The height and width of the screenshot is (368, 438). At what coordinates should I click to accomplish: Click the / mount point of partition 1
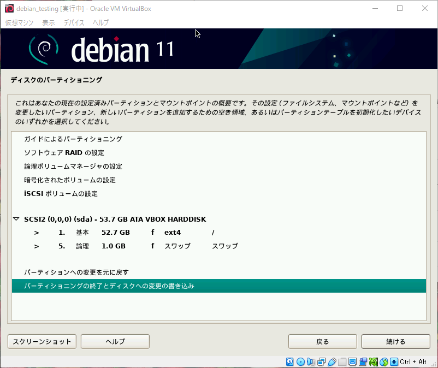[x=213, y=233]
